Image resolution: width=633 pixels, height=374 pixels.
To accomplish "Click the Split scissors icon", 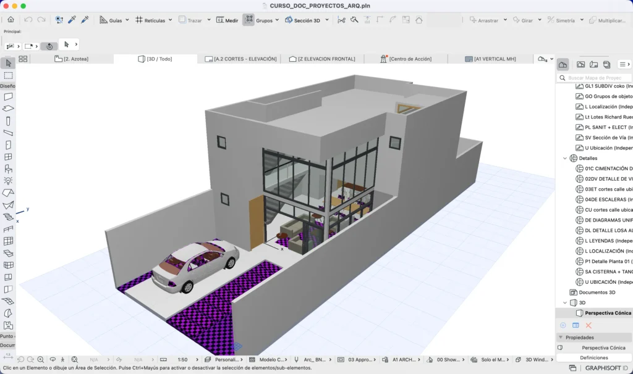I will pos(341,20).
